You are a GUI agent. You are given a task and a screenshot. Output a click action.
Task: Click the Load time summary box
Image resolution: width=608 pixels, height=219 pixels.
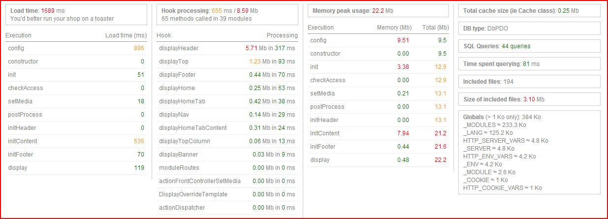pyautogui.click(x=76, y=14)
